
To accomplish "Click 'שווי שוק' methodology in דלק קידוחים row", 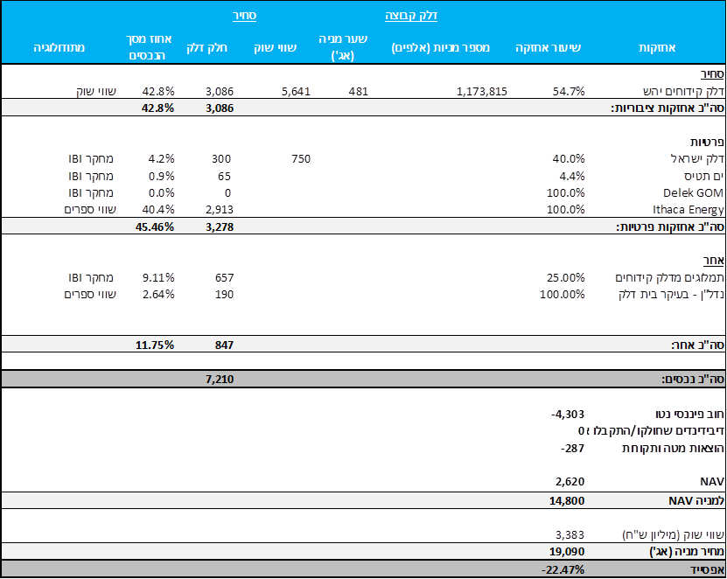I will pyautogui.click(x=96, y=91).
